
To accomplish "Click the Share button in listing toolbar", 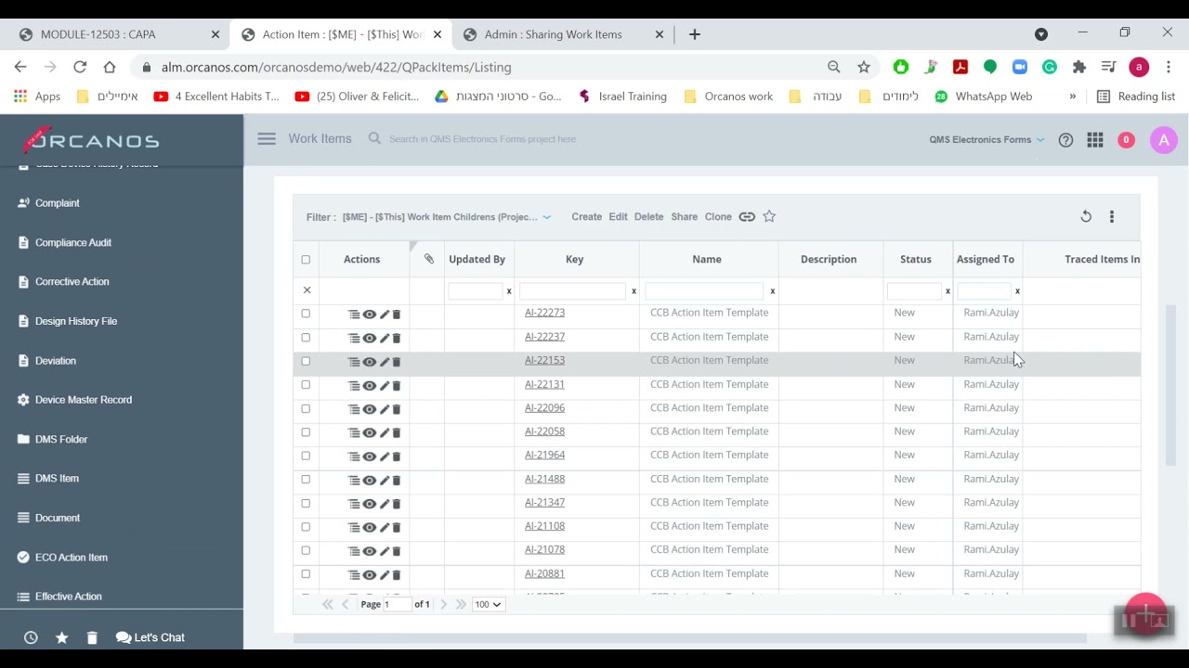I will [x=684, y=217].
